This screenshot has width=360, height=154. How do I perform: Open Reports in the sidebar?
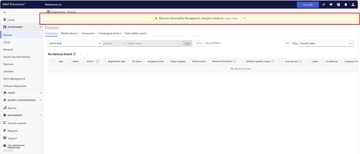click(12, 108)
